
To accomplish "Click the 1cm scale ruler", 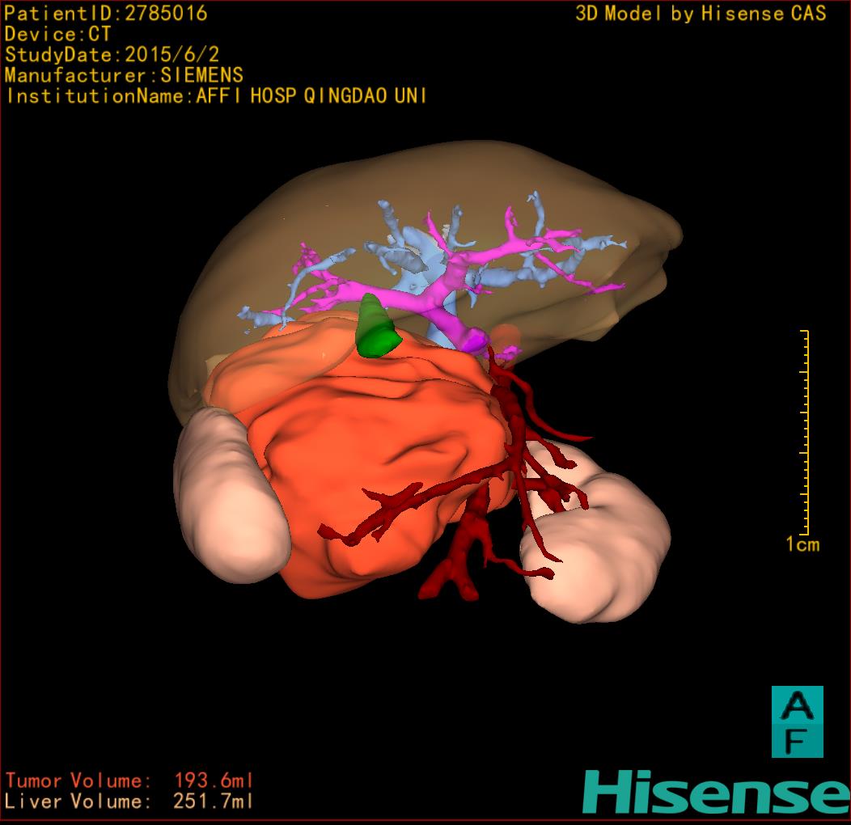I will [x=805, y=433].
